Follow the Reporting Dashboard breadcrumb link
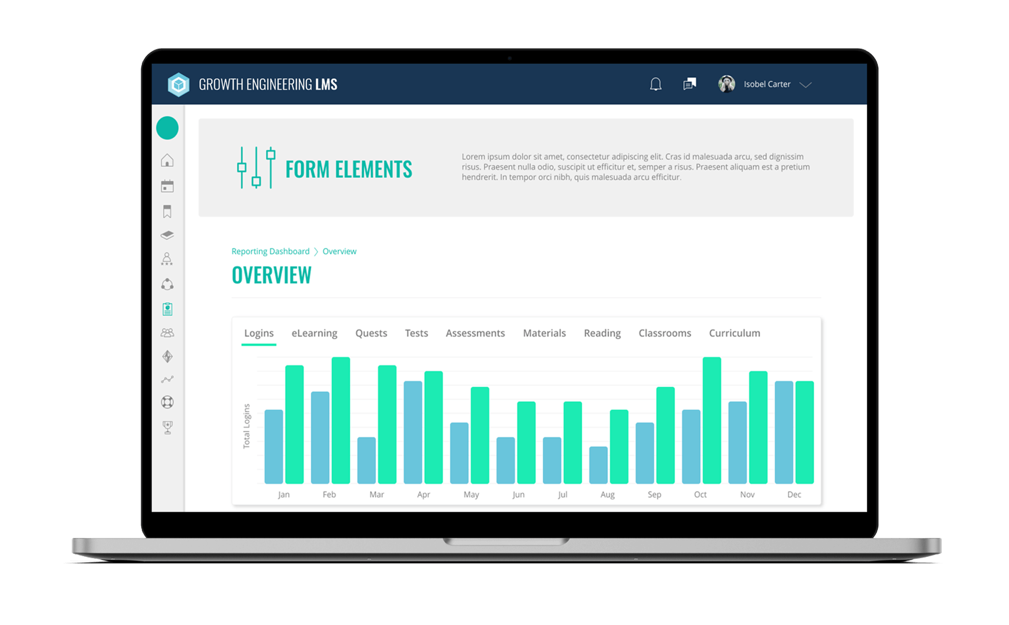 pyautogui.click(x=270, y=251)
